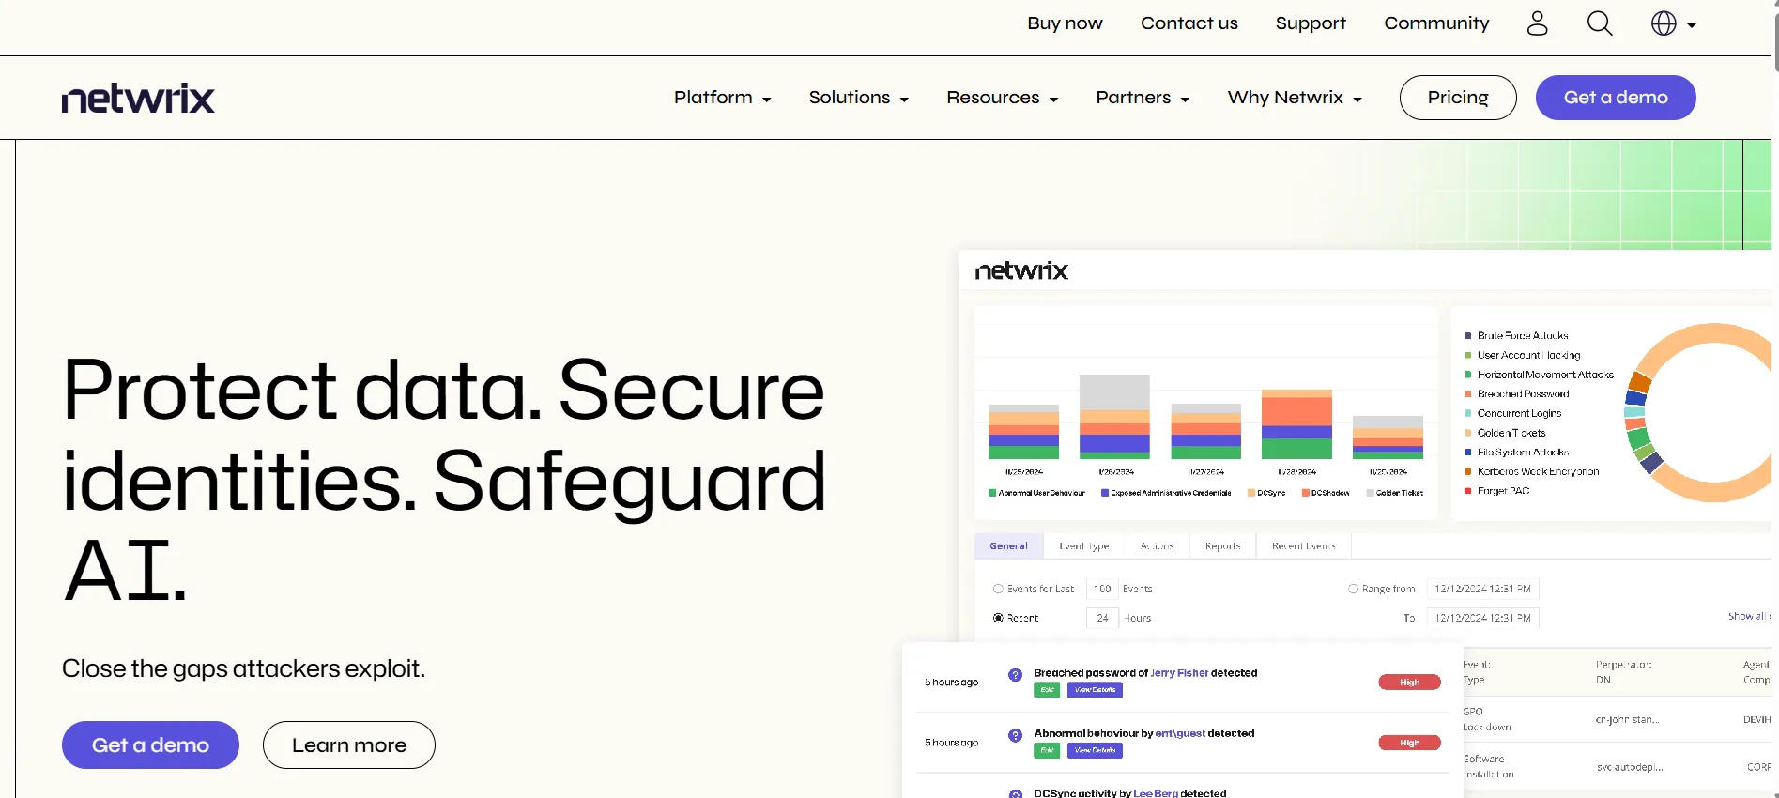Click the donut attack chart
1779x798 pixels.
[x=1698, y=413]
